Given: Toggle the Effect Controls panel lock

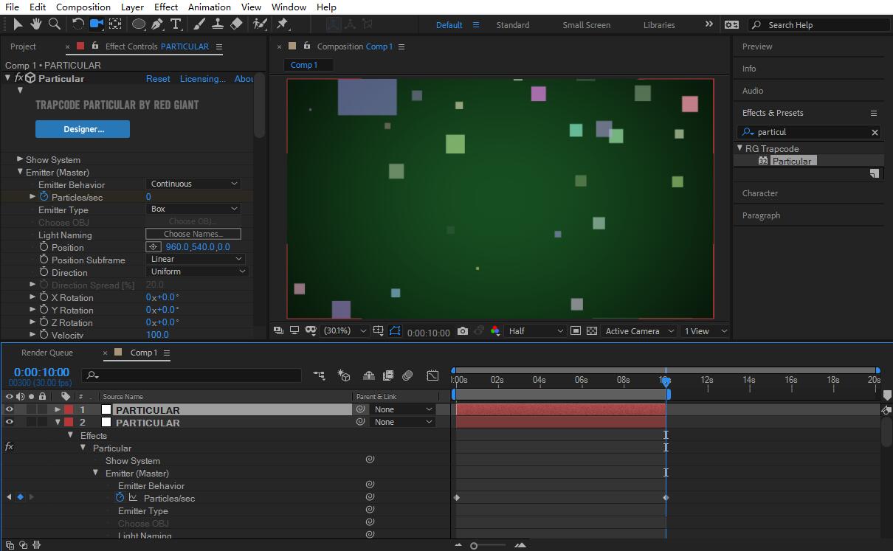Looking at the screenshot, I should (x=95, y=46).
